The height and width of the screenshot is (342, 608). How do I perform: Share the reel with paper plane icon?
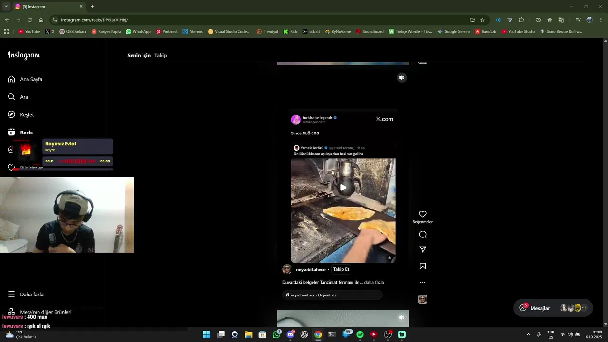[423, 249]
